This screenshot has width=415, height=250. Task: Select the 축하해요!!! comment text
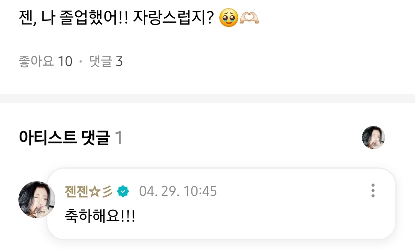coord(100,215)
